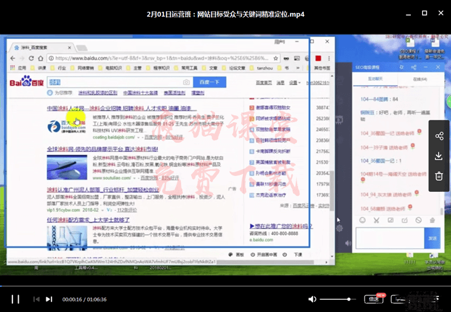Click the edit note icon in chat toolbar
451x312 pixels.
[x=405, y=221]
